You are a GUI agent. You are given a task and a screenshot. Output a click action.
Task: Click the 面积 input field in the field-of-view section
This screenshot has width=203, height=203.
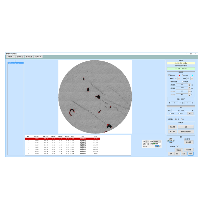pyautogui.click(x=188, y=110)
